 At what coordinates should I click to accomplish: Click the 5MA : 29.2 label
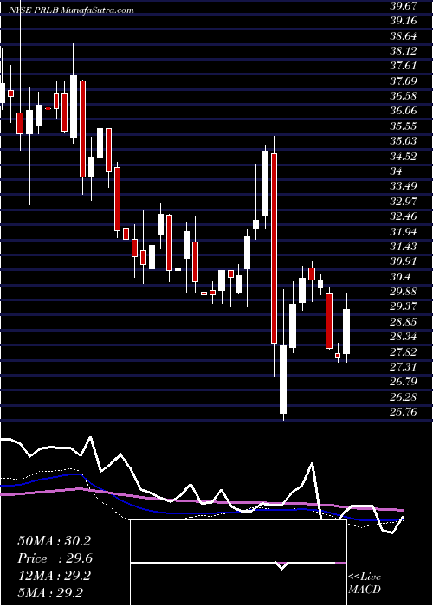51,593
